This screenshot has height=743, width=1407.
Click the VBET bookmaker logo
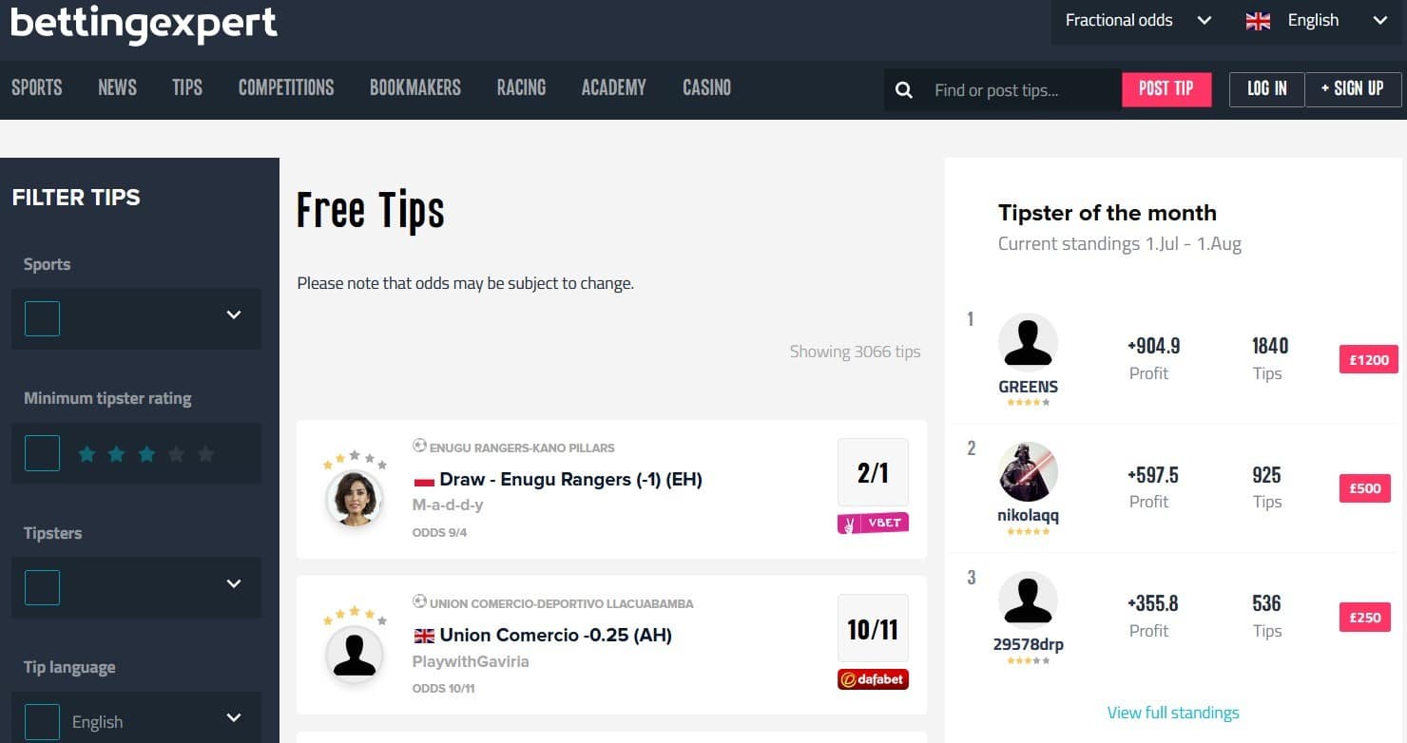(x=873, y=524)
